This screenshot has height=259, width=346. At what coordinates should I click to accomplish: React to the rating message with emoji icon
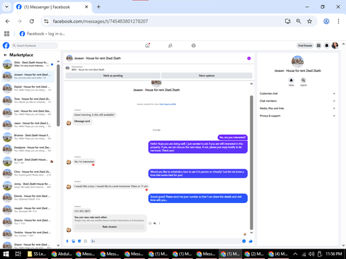click(x=150, y=223)
